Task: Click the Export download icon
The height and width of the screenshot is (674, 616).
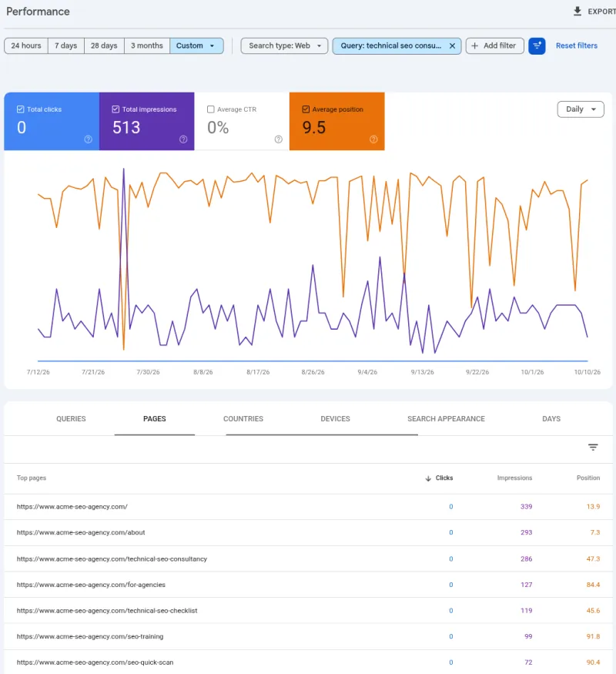Action: [577, 12]
